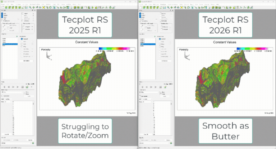Open Plane dropdown in 2026 R1 sidebar
Screen dimensions: 276x149
pyautogui.click(x=147, y=102)
